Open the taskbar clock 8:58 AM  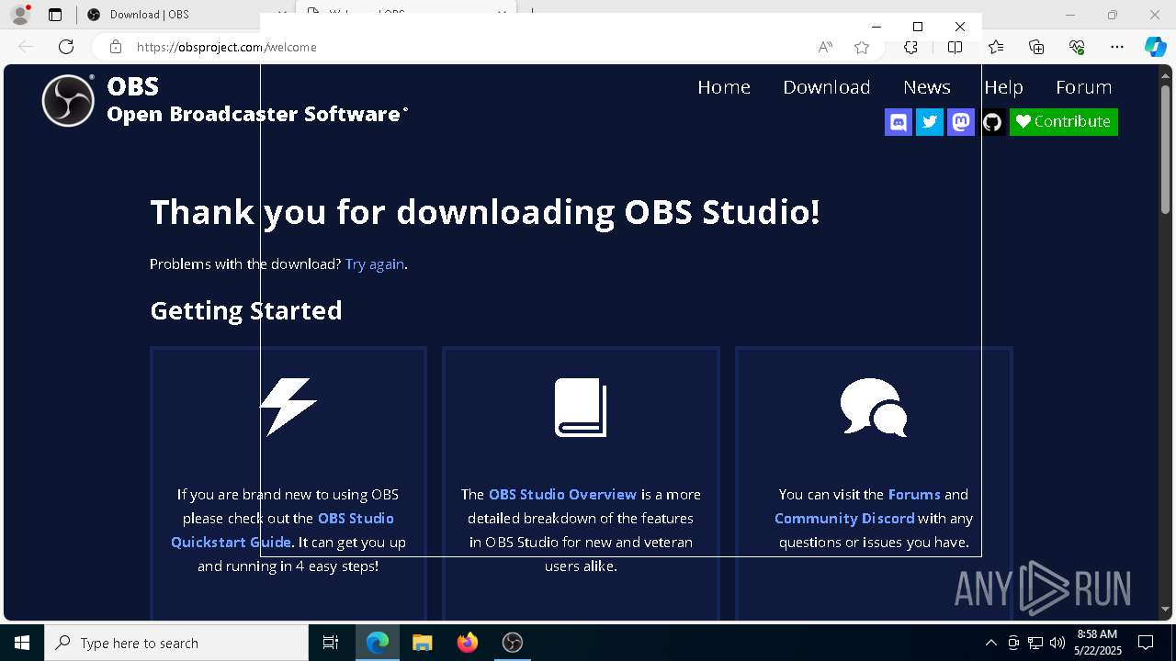(1097, 643)
